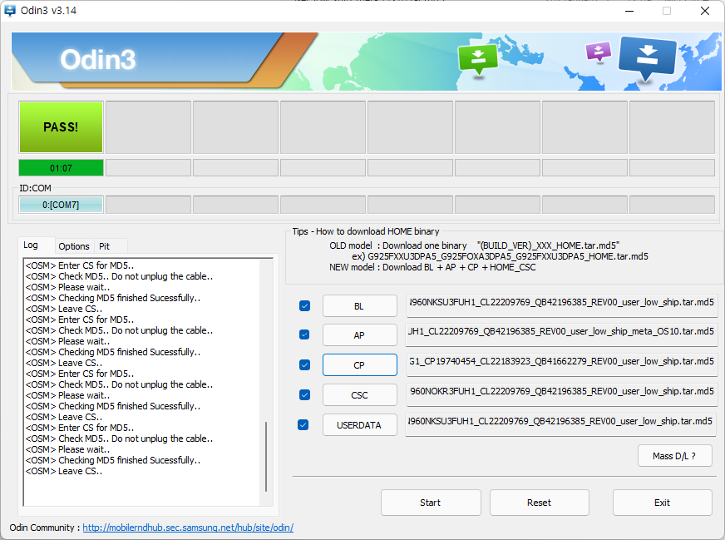
Task: Click the green PASS! status box
Action: pos(61,127)
